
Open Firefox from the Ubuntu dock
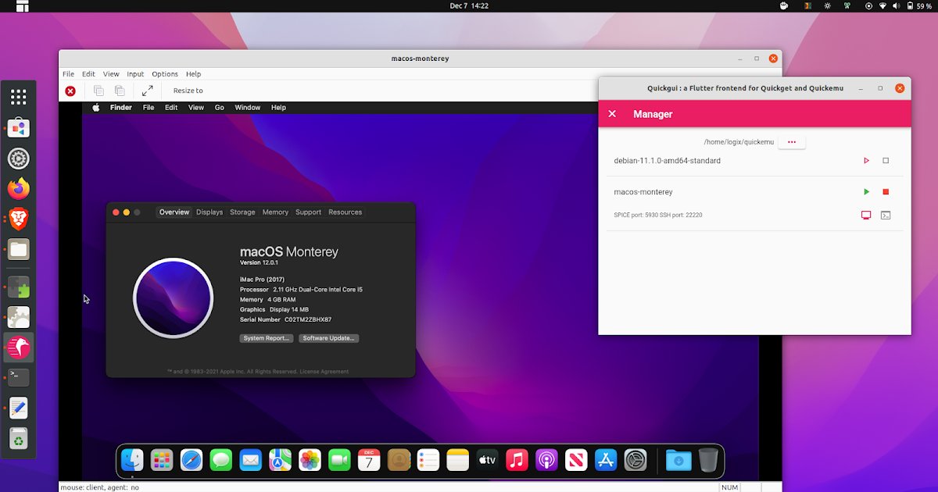pos(19,189)
